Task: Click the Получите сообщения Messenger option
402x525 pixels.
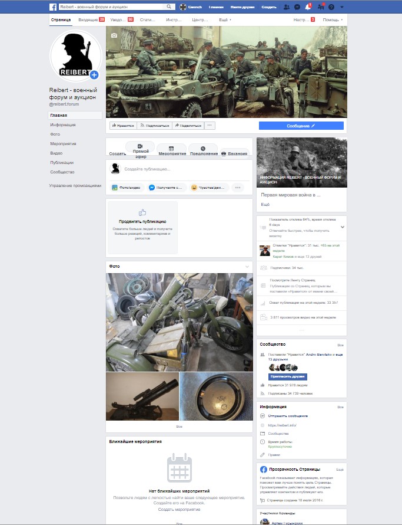Action: click(166, 188)
